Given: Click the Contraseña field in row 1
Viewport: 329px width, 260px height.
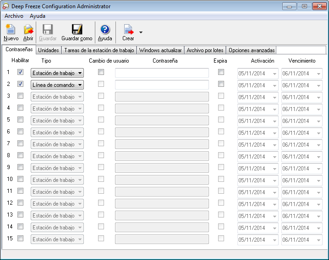Looking at the screenshot, I should point(162,73).
